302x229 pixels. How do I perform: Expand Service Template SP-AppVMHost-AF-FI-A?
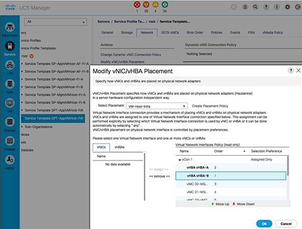pyautogui.click(x=22, y=64)
